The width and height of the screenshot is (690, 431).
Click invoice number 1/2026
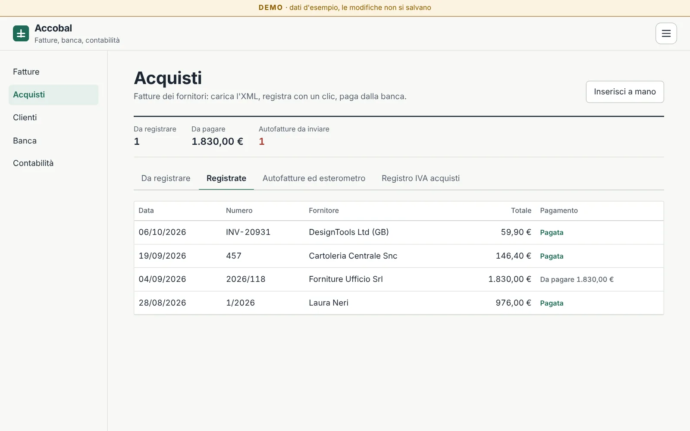click(240, 303)
